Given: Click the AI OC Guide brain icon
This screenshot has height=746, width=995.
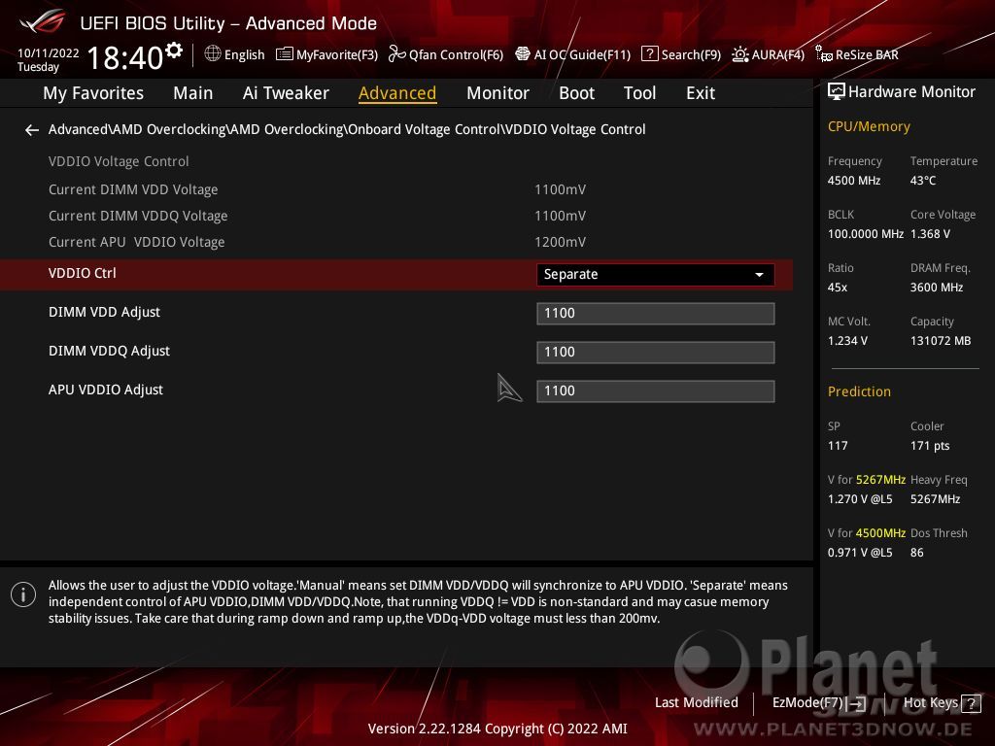Looking at the screenshot, I should [522, 54].
